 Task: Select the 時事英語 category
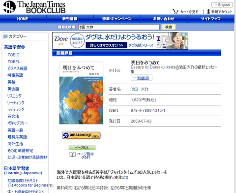pyautogui.click(x=15, y=75)
